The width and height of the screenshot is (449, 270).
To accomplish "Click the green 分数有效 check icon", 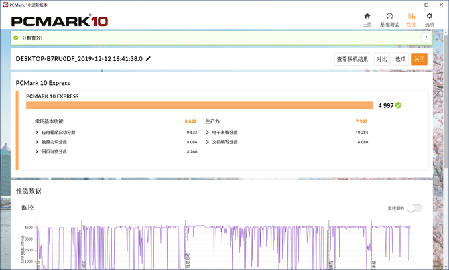I will 16,38.
